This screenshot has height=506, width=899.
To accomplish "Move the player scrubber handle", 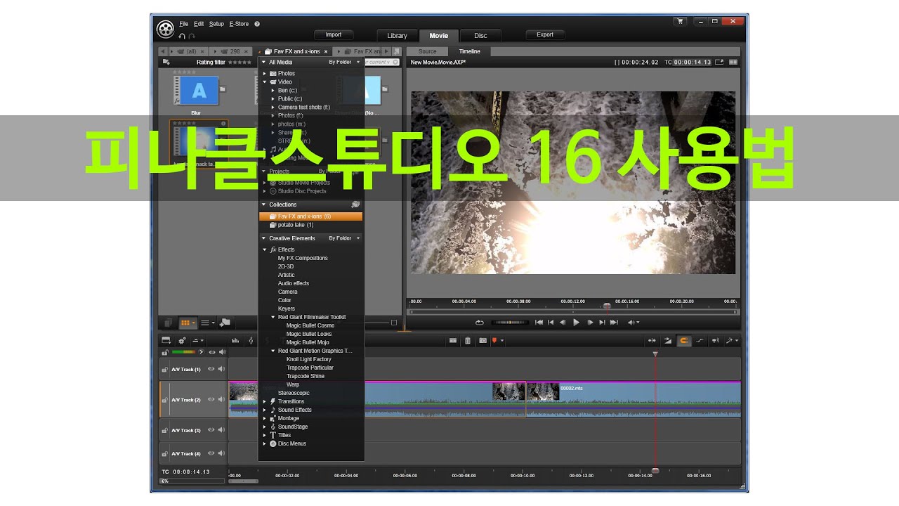I will tap(608, 306).
